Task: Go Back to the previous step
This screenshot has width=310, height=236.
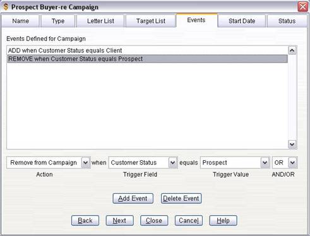Action: click(x=85, y=220)
